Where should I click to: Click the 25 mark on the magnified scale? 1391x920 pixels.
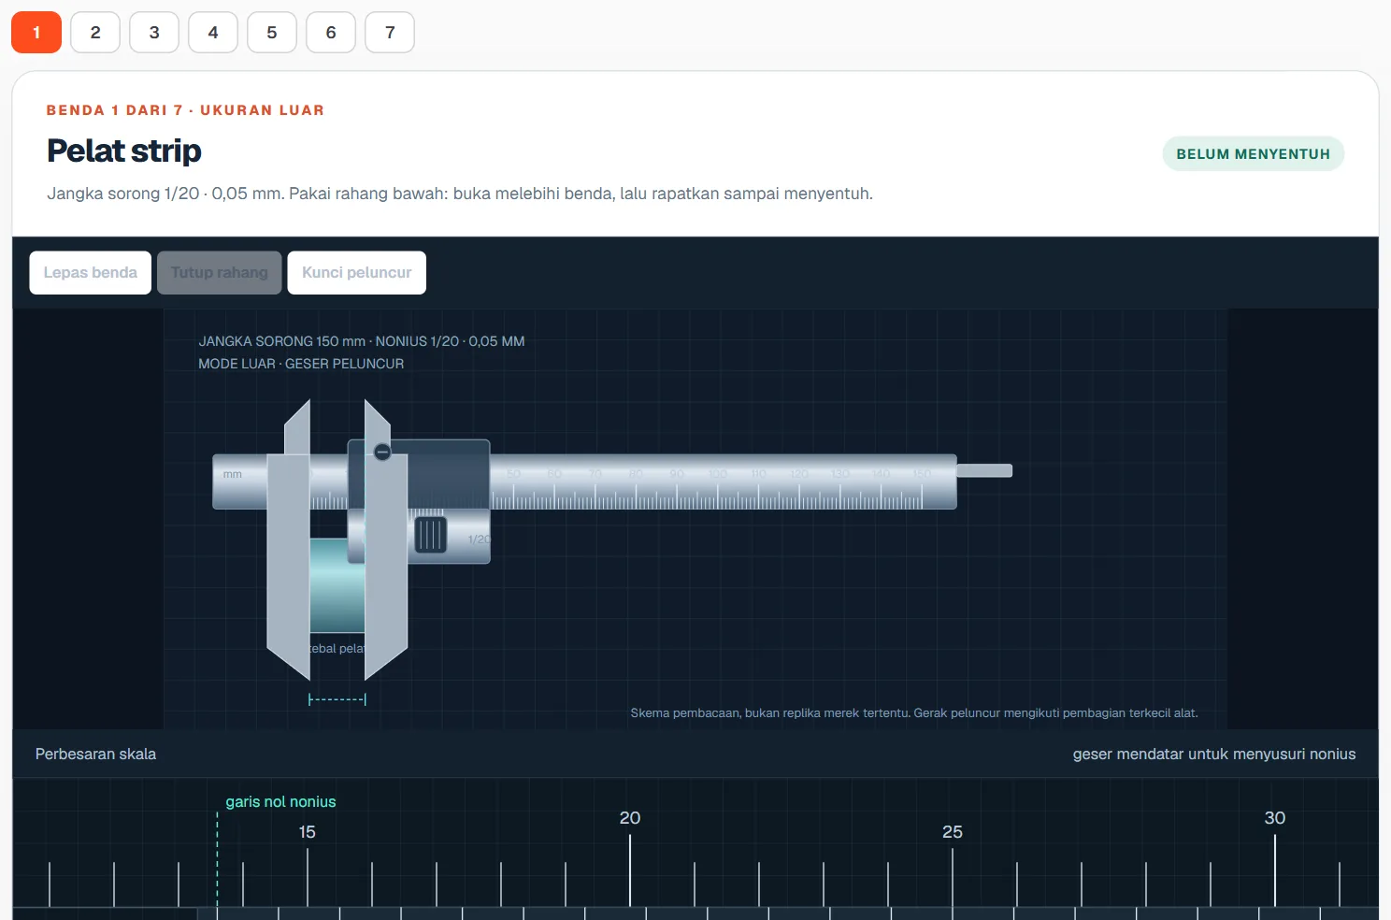click(x=953, y=832)
